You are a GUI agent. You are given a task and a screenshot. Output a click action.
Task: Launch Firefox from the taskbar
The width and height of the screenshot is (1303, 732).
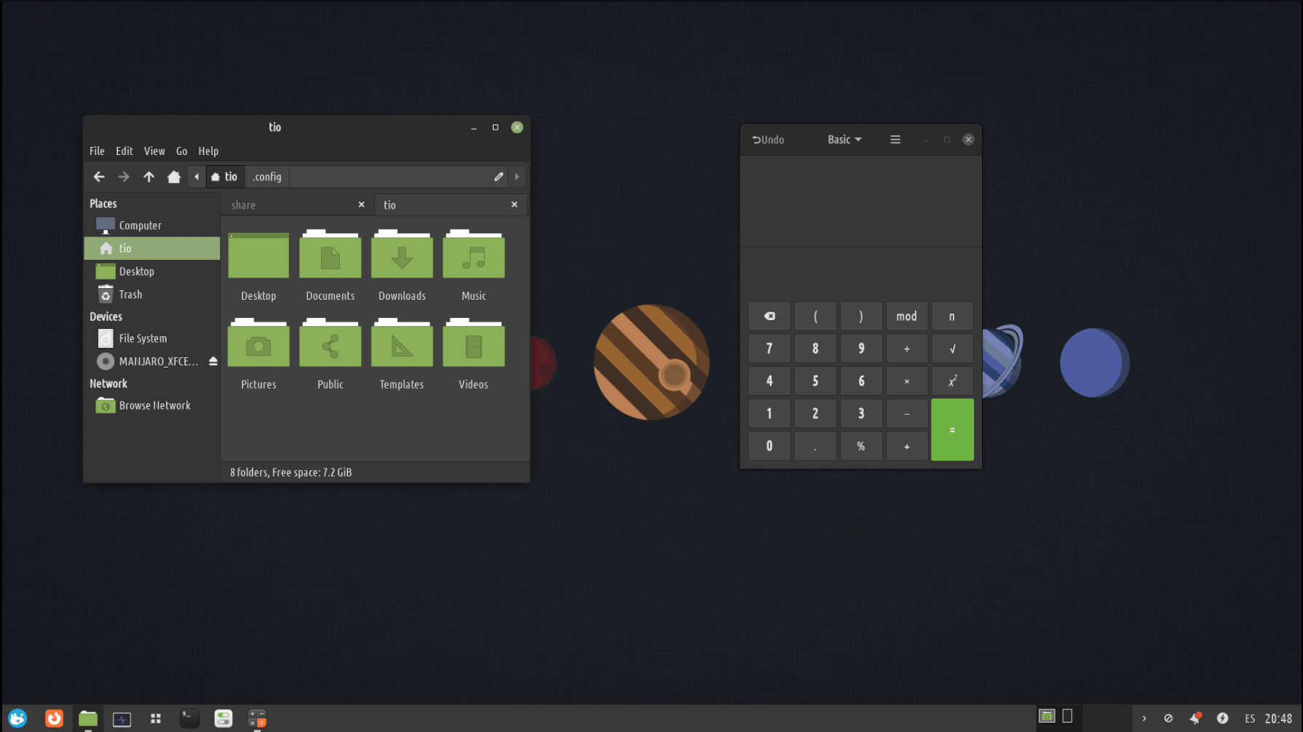[x=54, y=719]
